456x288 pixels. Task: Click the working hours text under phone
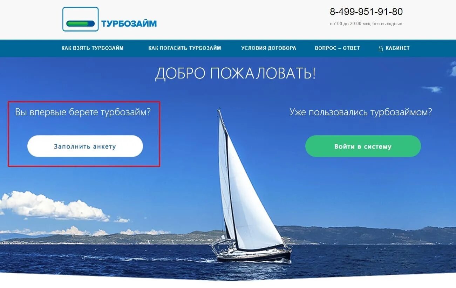coord(366,24)
